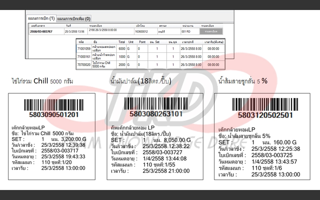Click weight value 3,200.00 G

pos(74,139)
